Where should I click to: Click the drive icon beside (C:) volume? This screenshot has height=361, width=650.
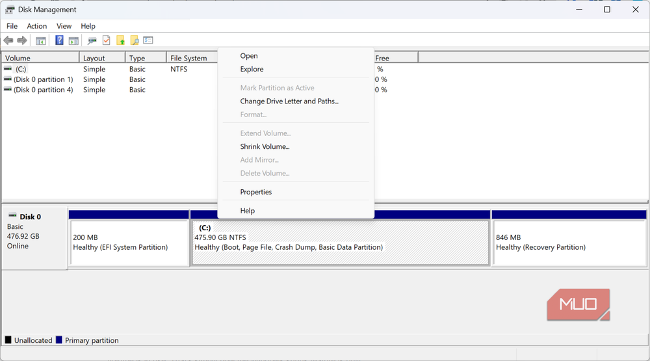coord(8,69)
